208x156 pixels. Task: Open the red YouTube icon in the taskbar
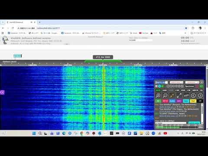pyautogui.click(x=165, y=133)
